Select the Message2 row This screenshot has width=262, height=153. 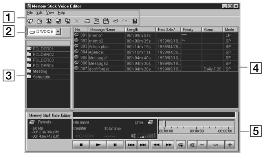pos(156,63)
